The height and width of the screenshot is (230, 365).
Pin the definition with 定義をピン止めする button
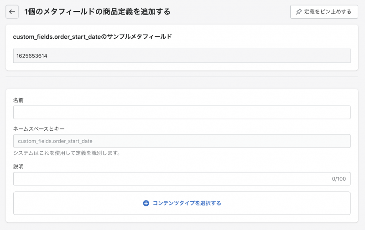click(324, 12)
